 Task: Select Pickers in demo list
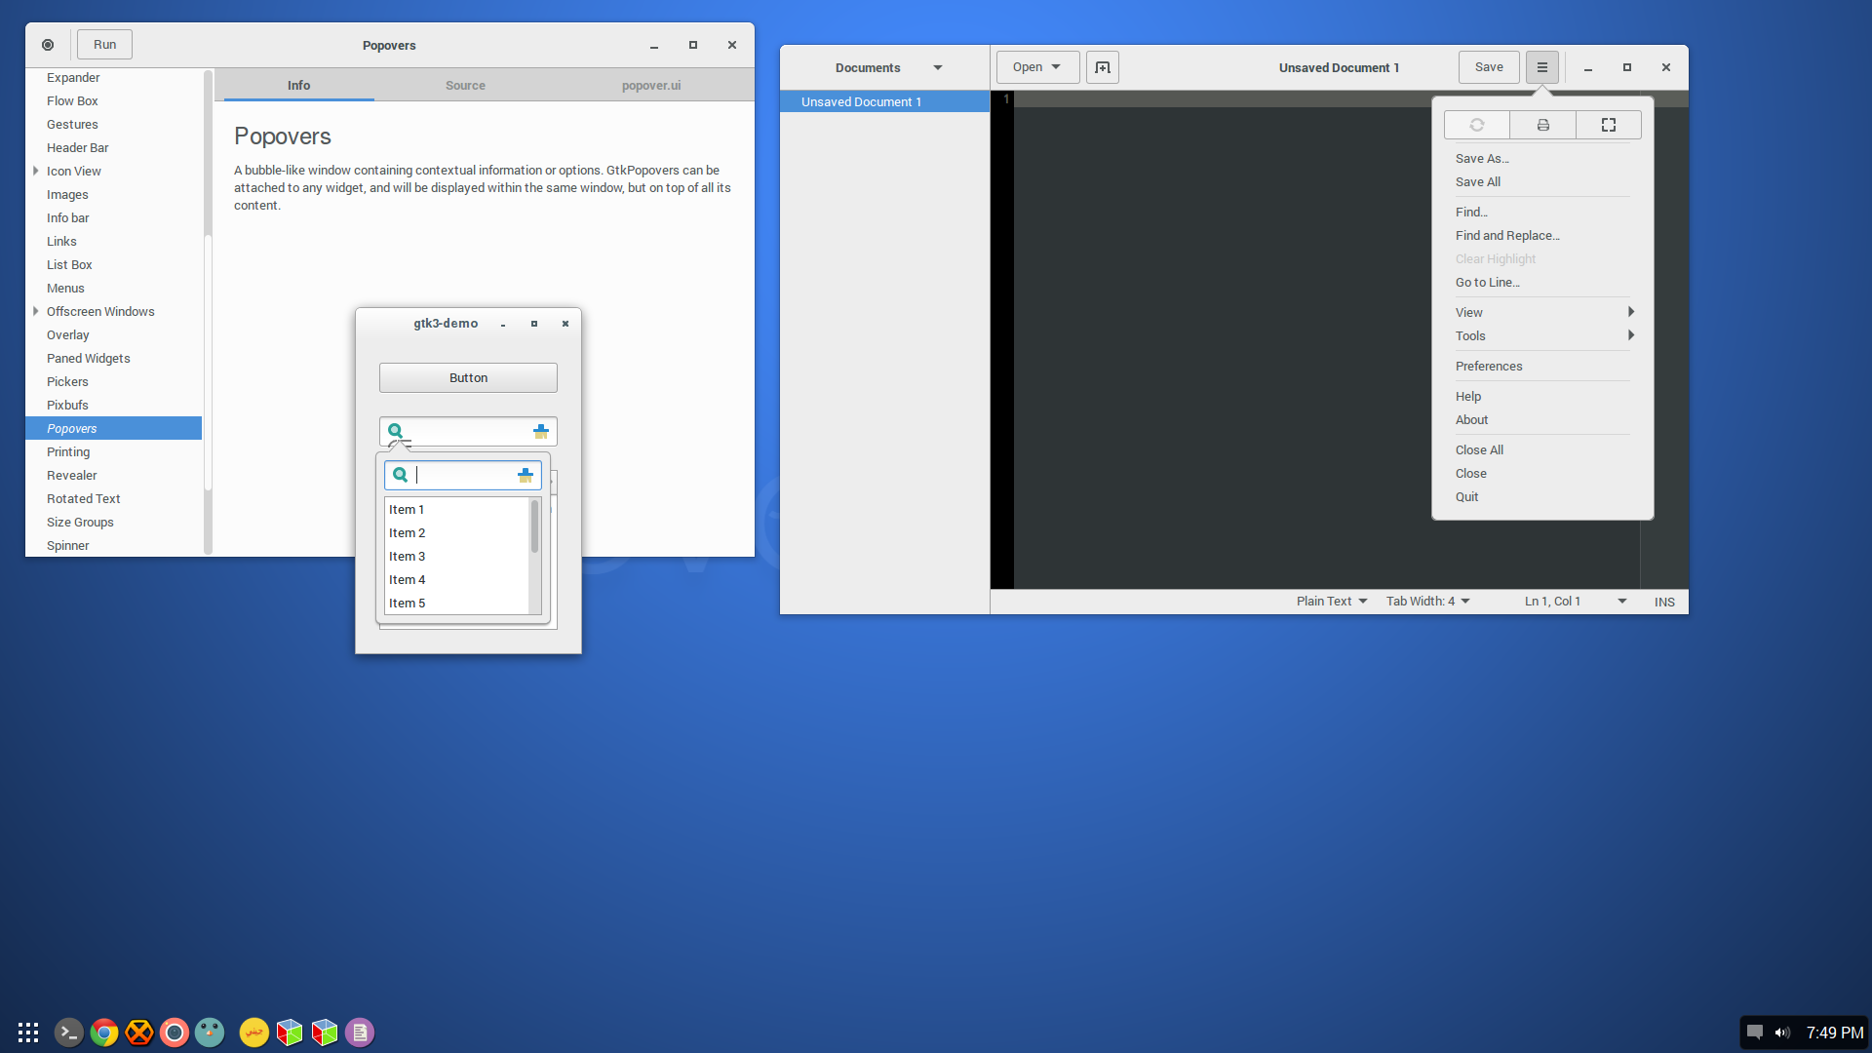[x=114, y=381]
